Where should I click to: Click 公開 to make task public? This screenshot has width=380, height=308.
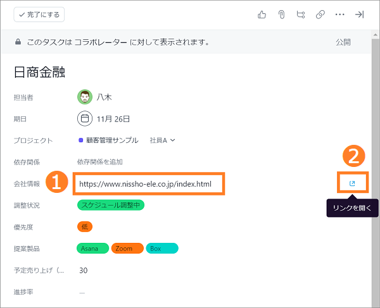tap(343, 42)
